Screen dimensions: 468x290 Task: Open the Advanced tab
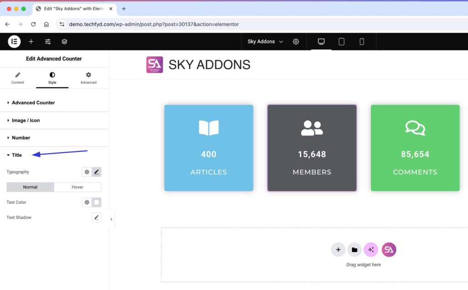[88, 78]
